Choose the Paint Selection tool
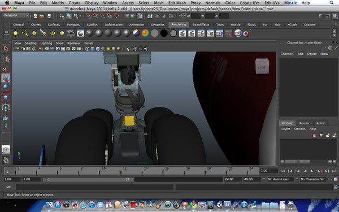 pyautogui.click(x=6, y=68)
